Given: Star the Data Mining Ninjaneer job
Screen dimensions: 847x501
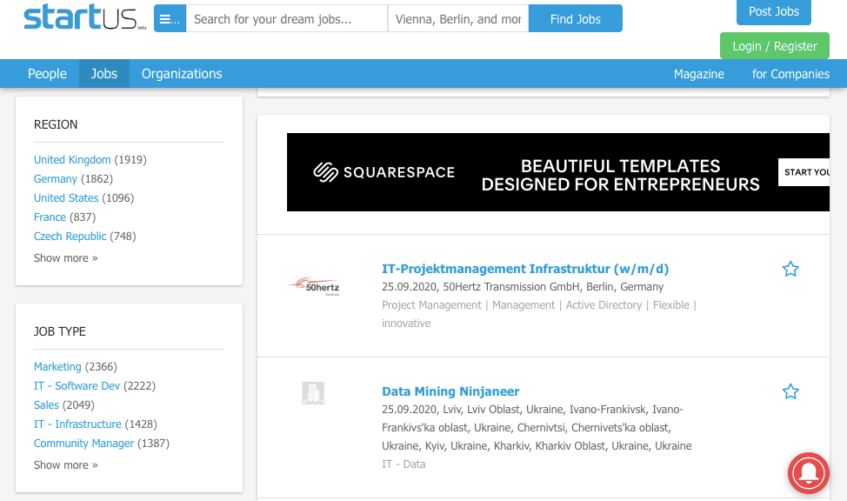Looking at the screenshot, I should [790, 392].
